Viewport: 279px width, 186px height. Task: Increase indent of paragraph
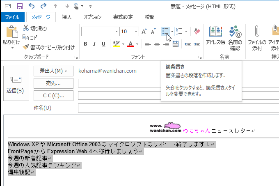coord(197,44)
